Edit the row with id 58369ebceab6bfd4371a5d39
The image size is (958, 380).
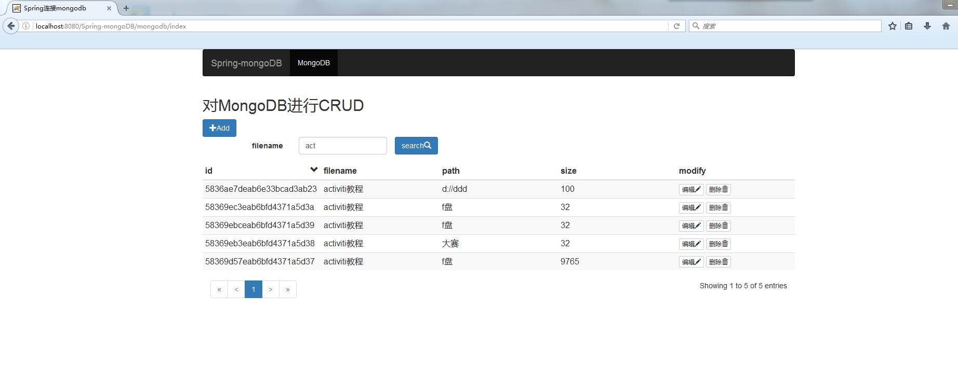coord(691,226)
